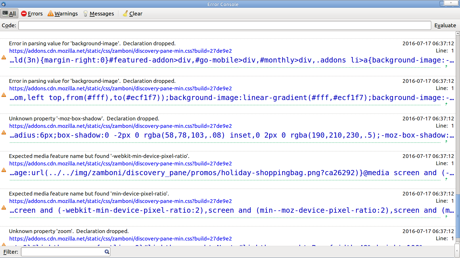Open CSS link under second background-image error
Image resolution: width=460 pixels, height=258 pixels.
120,88
